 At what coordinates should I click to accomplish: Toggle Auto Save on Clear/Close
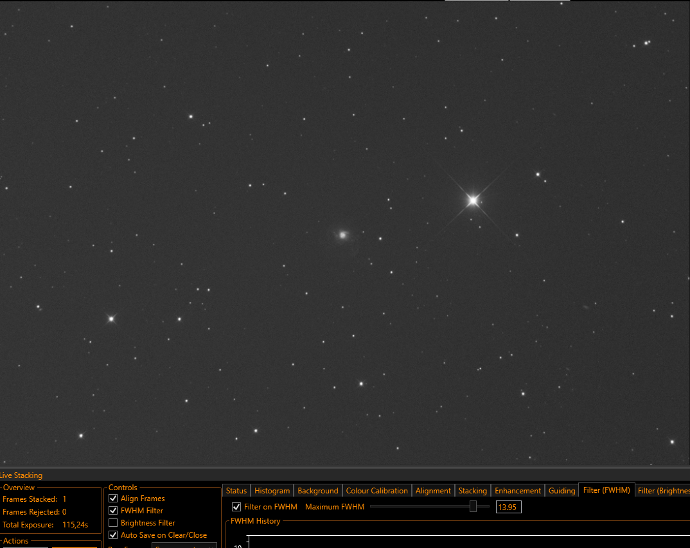point(113,535)
